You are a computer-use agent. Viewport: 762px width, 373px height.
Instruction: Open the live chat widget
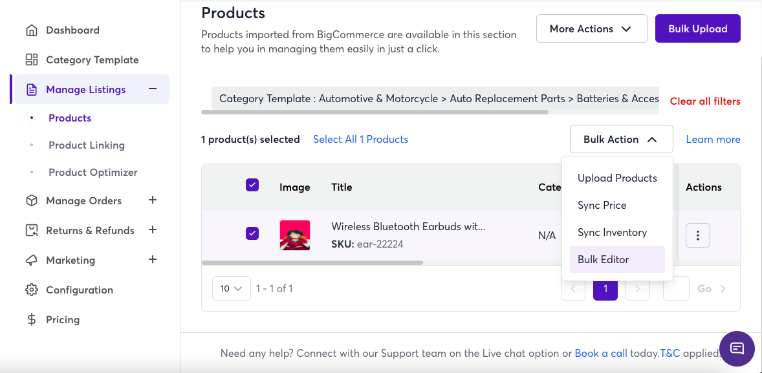(x=737, y=348)
